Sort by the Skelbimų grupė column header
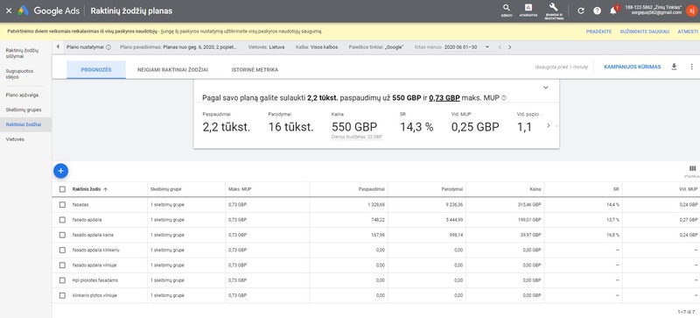700x318 pixels. coord(166,189)
